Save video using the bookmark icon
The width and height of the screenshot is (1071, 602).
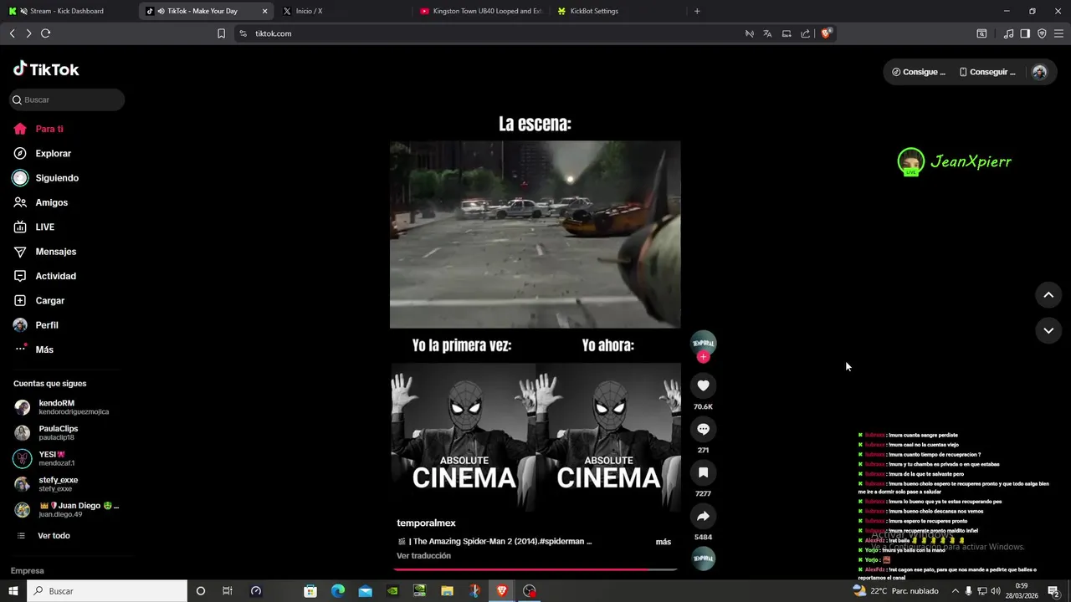703,472
